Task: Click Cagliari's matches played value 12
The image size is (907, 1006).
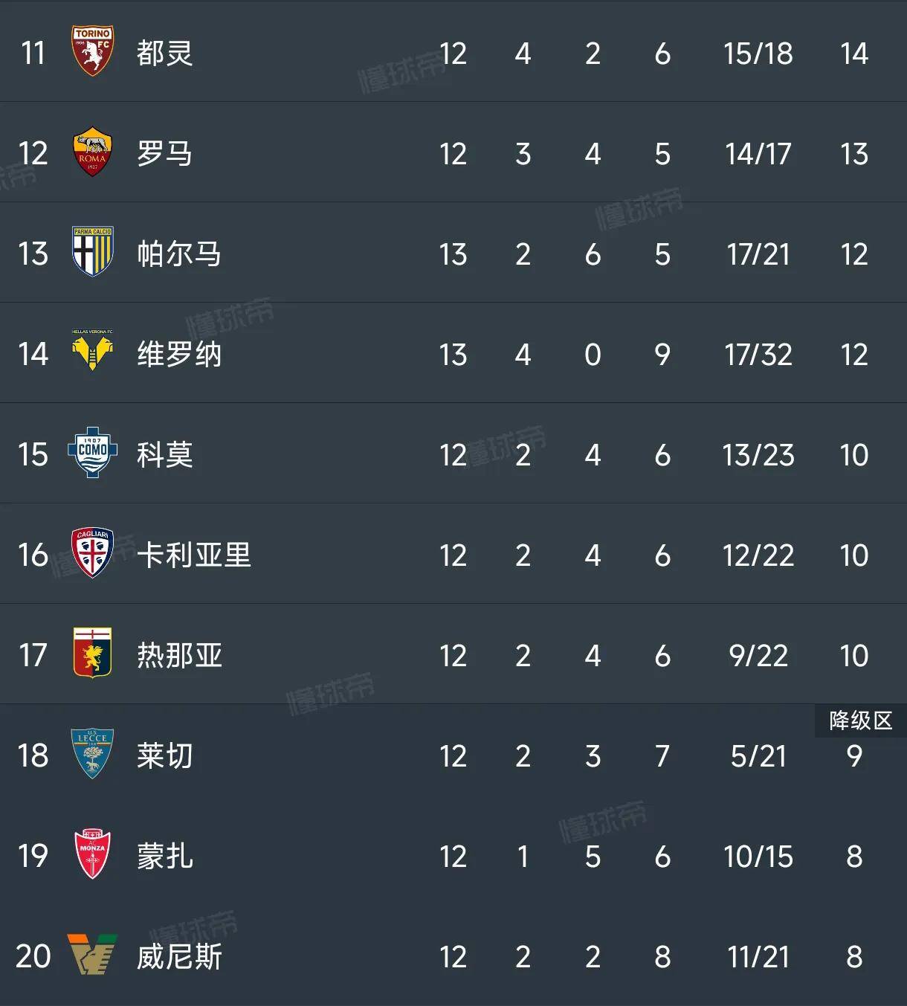Action: click(454, 555)
